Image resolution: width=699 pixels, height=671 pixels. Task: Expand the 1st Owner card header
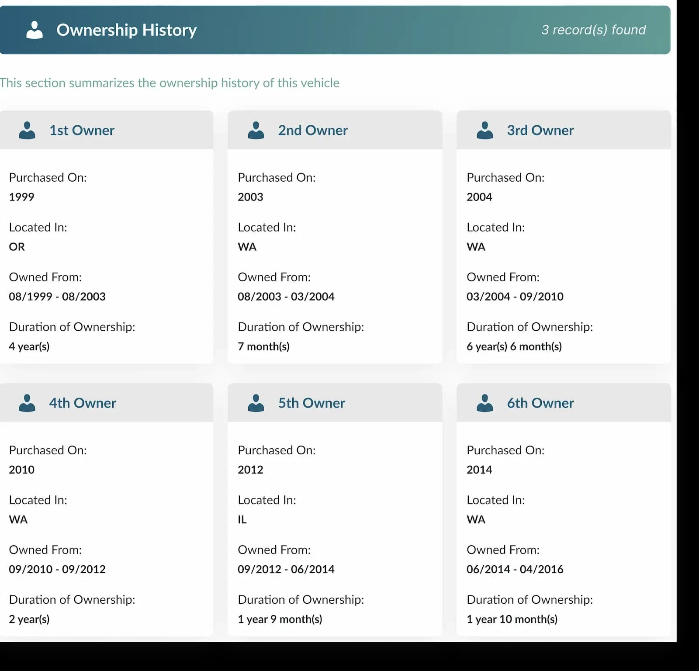tap(107, 130)
